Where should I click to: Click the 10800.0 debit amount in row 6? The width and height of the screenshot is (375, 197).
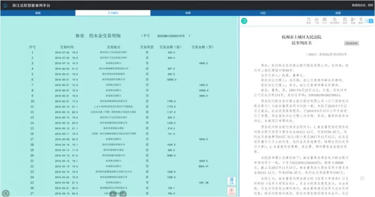click(171, 80)
